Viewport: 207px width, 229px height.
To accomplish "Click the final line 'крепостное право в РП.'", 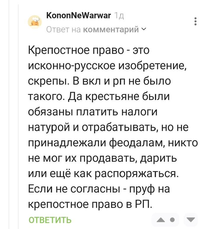I will point(90,204).
